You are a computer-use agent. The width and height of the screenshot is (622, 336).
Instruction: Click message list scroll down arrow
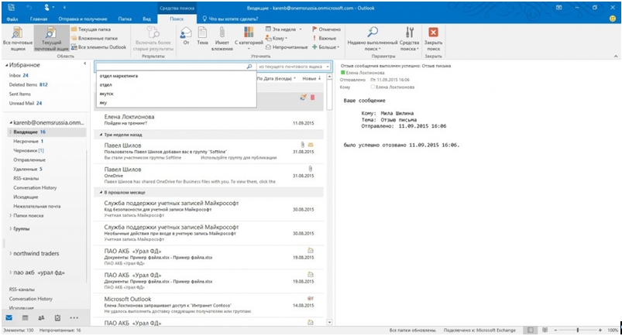tap(329, 323)
